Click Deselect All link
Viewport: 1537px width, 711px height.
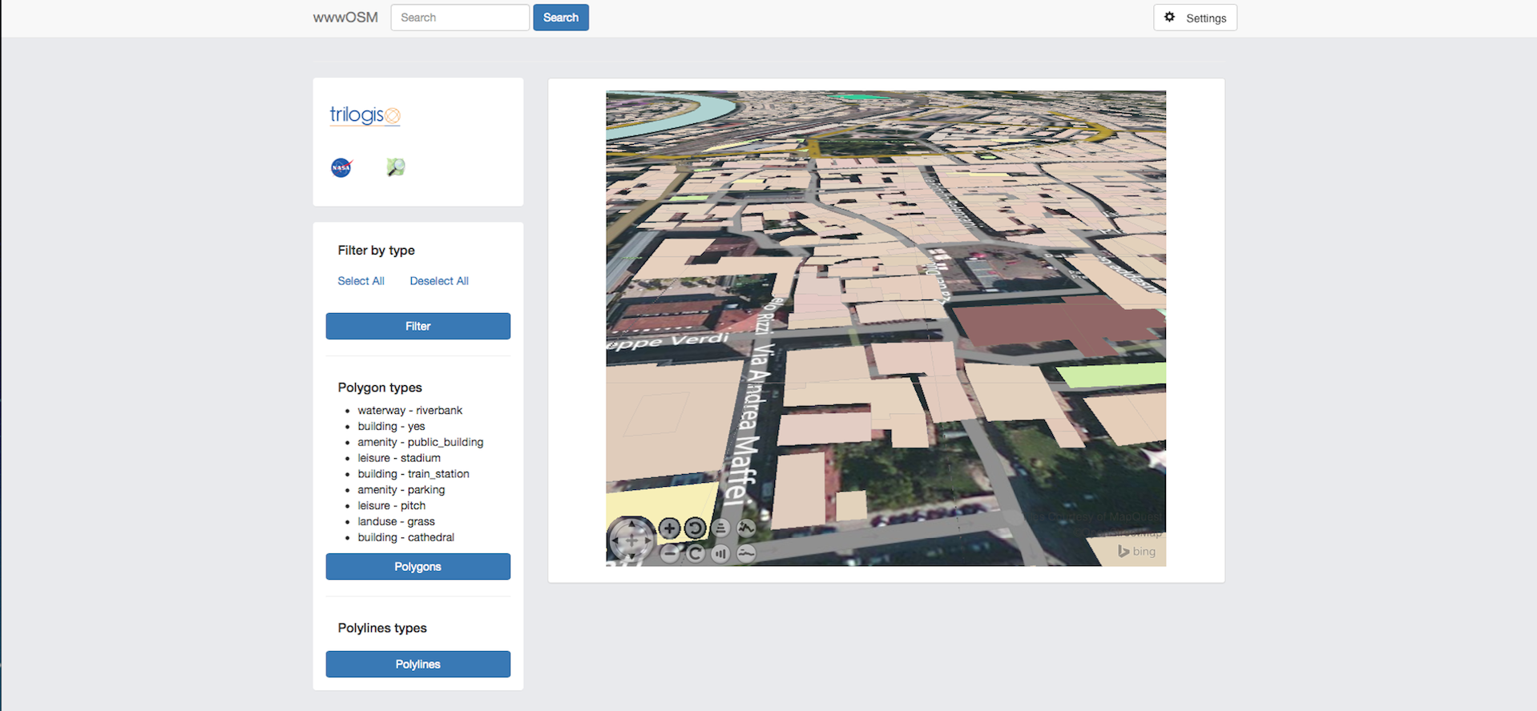click(x=439, y=281)
